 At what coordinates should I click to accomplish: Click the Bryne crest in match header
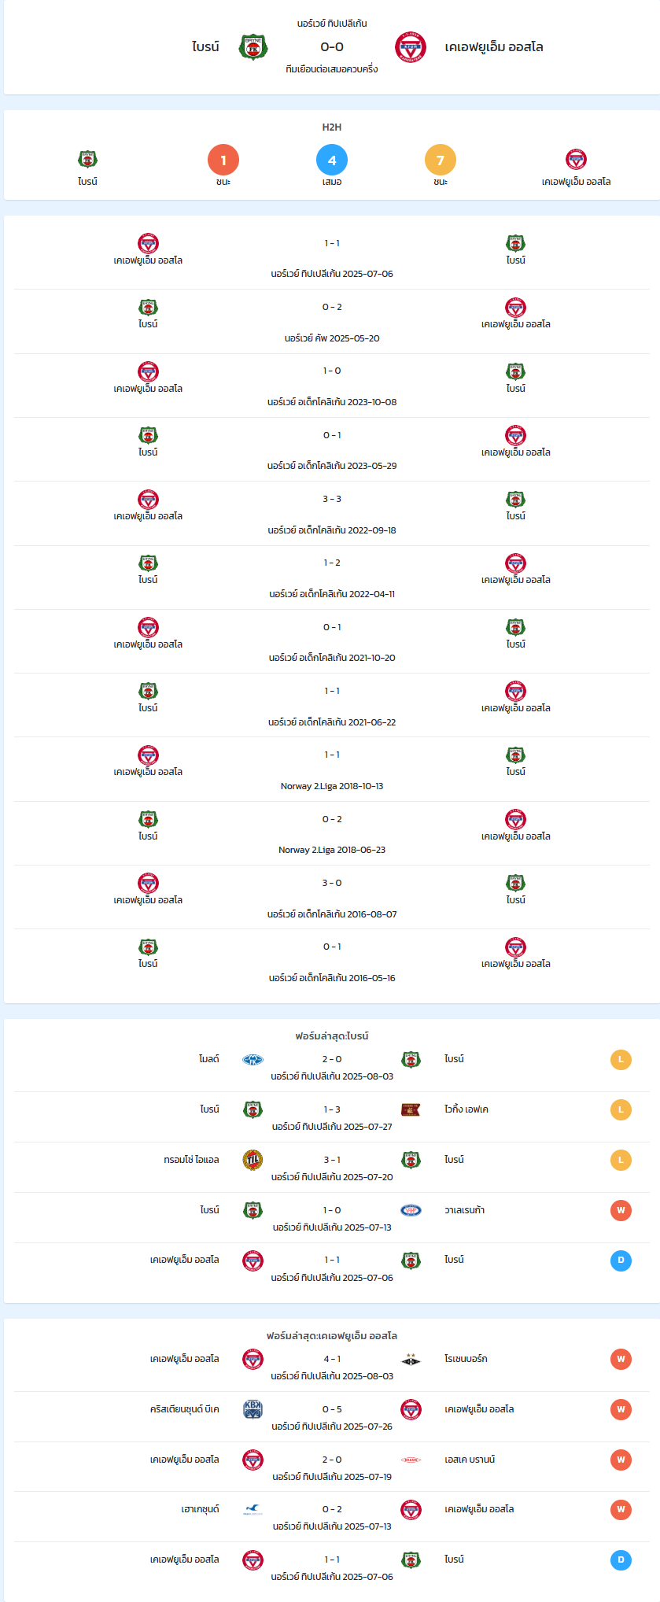(x=253, y=47)
